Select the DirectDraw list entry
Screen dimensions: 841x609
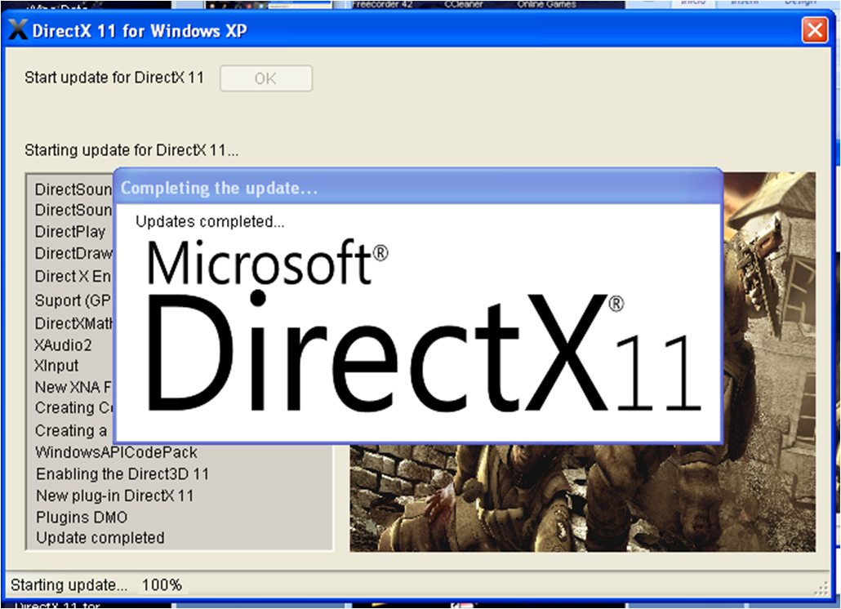click(x=73, y=253)
